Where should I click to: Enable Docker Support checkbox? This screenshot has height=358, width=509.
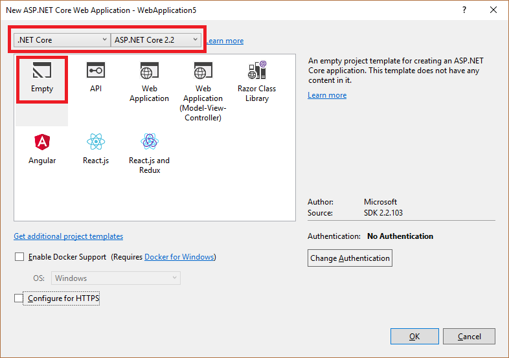click(x=19, y=257)
